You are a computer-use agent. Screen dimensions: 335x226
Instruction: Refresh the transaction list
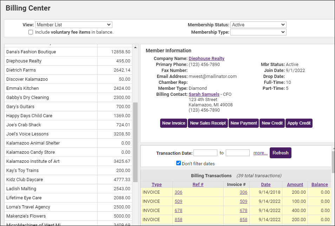280,153
